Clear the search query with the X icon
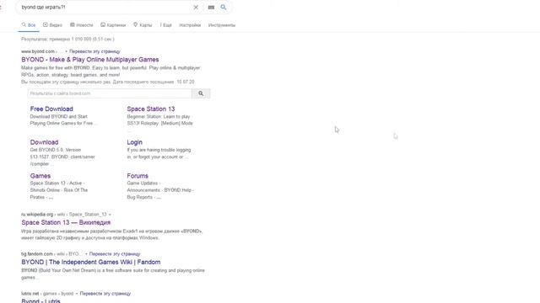This screenshot has width=540, height=303. click(x=196, y=8)
